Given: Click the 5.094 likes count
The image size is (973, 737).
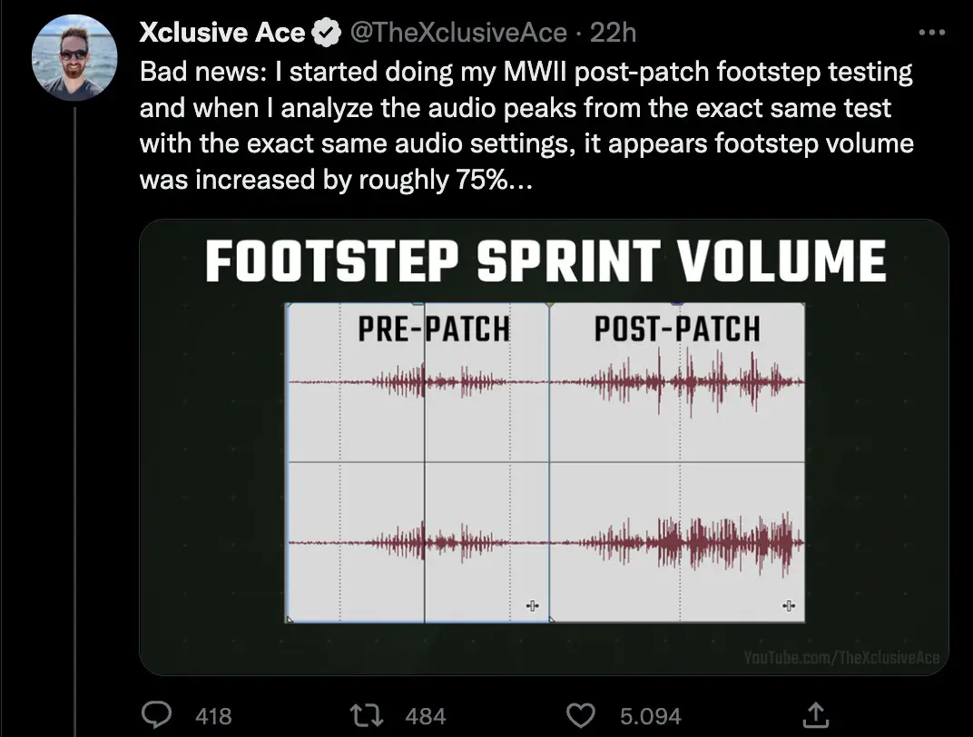Looking at the screenshot, I should click(650, 716).
